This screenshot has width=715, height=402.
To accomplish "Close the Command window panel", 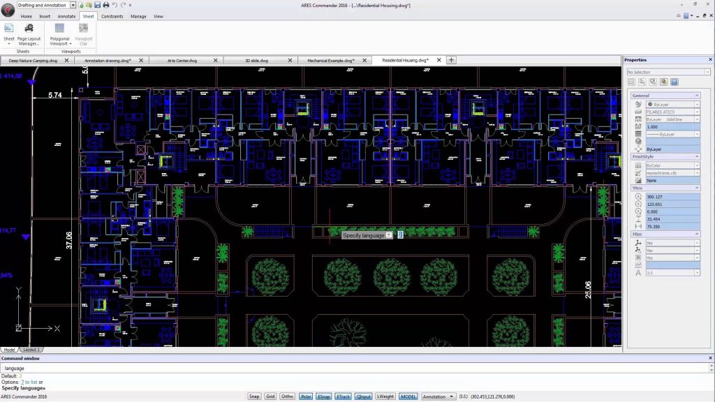I will click(710, 358).
